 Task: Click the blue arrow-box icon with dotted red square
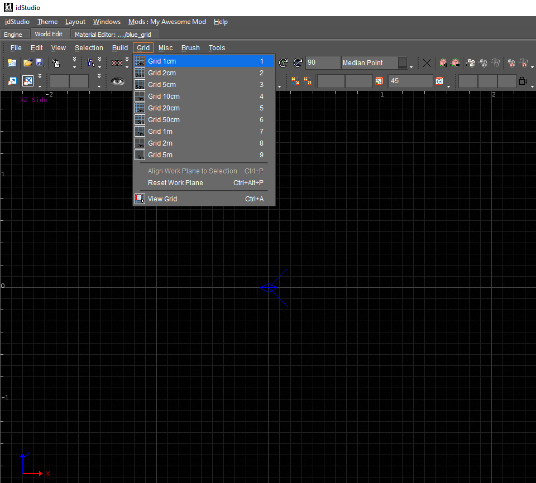coord(12,81)
